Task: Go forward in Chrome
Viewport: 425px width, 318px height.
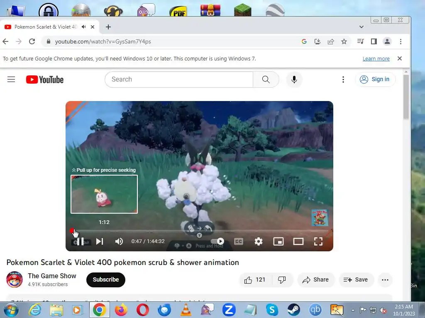Action: point(18,41)
